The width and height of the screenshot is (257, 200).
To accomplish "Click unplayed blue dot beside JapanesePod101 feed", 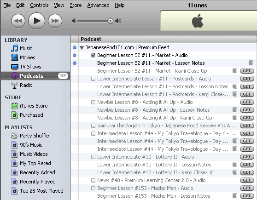I will pos(75,47).
